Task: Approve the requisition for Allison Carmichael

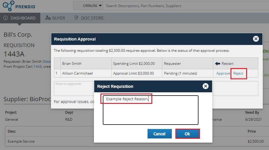Action: point(223,73)
